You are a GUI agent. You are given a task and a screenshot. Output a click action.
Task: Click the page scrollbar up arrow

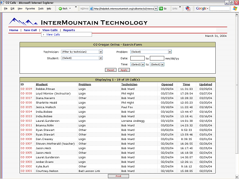point(237,15)
